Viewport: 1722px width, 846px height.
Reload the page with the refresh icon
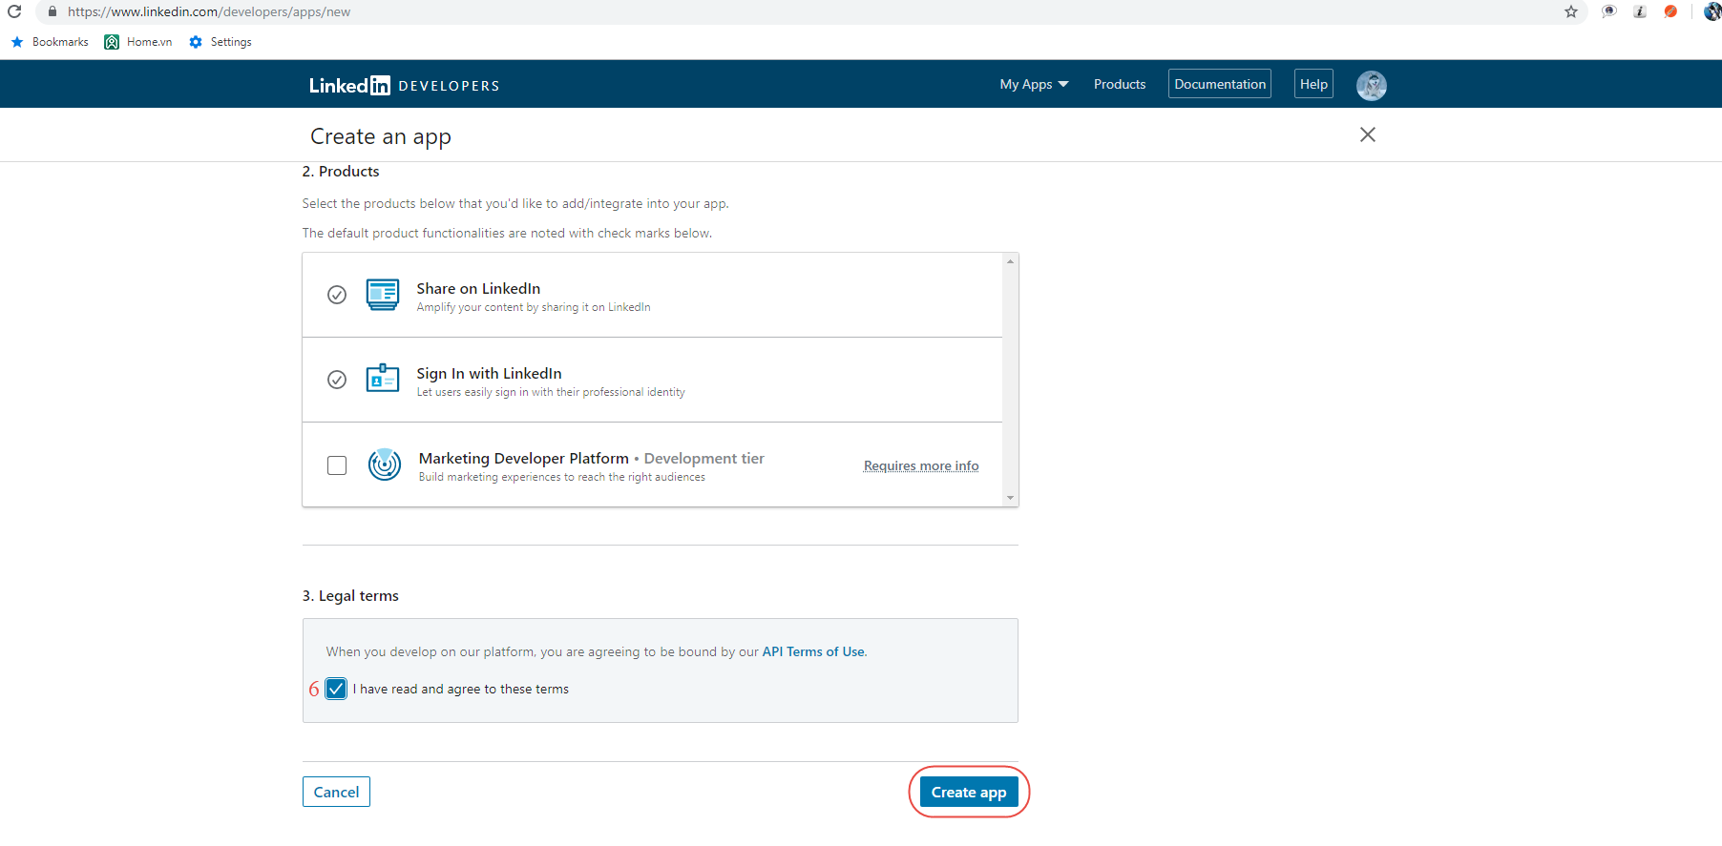click(x=14, y=11)
